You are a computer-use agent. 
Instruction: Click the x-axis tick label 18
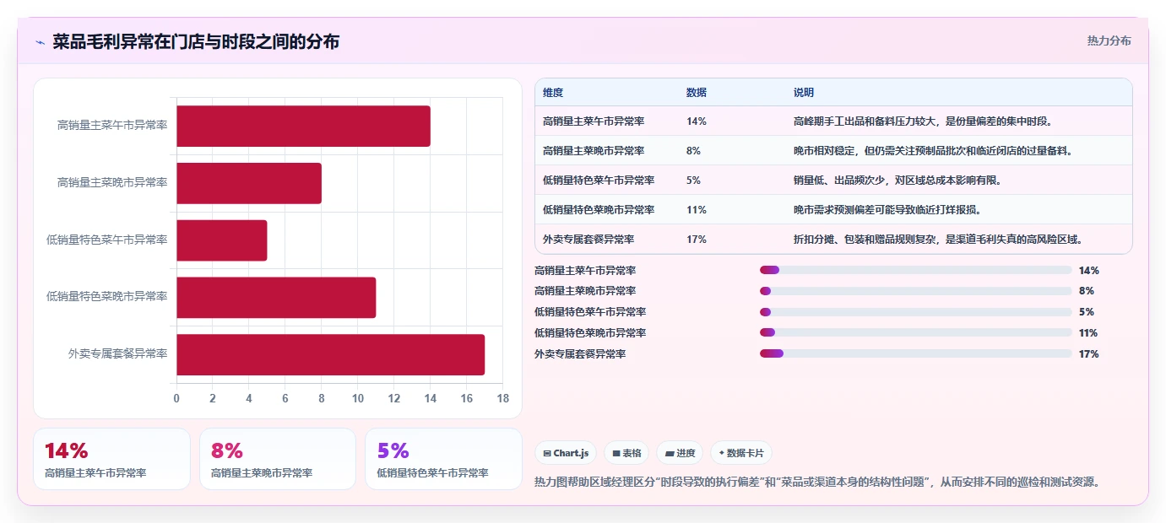tap(503, 398)
